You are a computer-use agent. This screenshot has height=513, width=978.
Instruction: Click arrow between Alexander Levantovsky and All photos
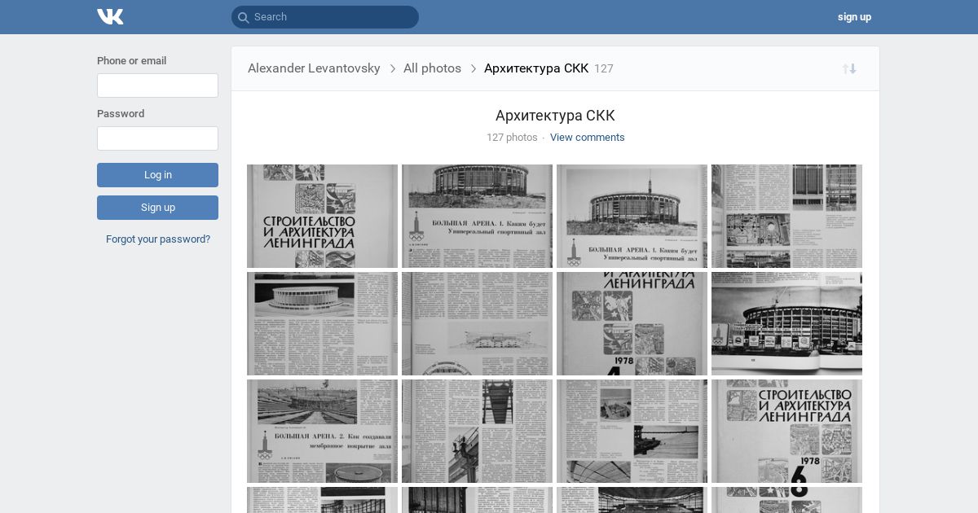(x=393, y=68)
